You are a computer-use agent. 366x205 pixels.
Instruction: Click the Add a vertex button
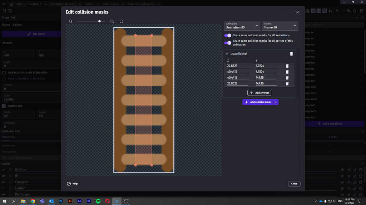pyautogui.click(x=259, y=93)
